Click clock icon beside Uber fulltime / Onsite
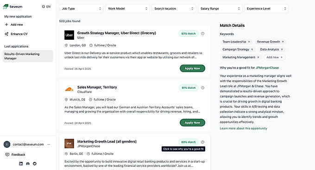The height and width of the screenshot is (170, 315). (91, 45)
